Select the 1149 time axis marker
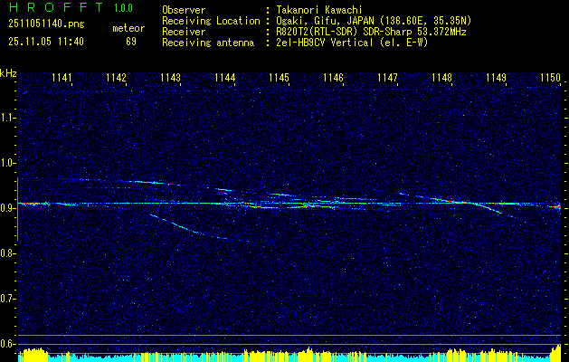This screenshot has width=569, height=362. point(496,78)
